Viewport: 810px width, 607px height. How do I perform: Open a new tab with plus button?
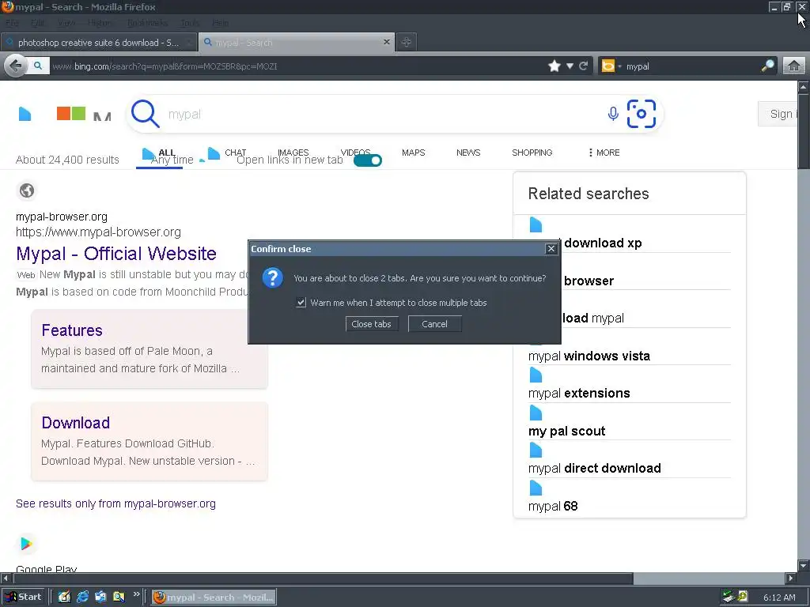406,43
